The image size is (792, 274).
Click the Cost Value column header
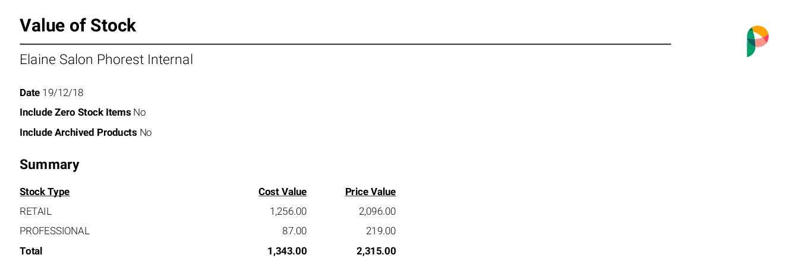[283, 192]
